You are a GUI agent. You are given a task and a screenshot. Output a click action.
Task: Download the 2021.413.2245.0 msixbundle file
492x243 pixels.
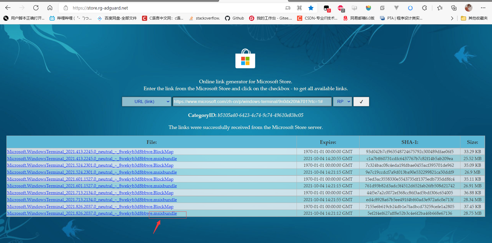coord(92,158)
